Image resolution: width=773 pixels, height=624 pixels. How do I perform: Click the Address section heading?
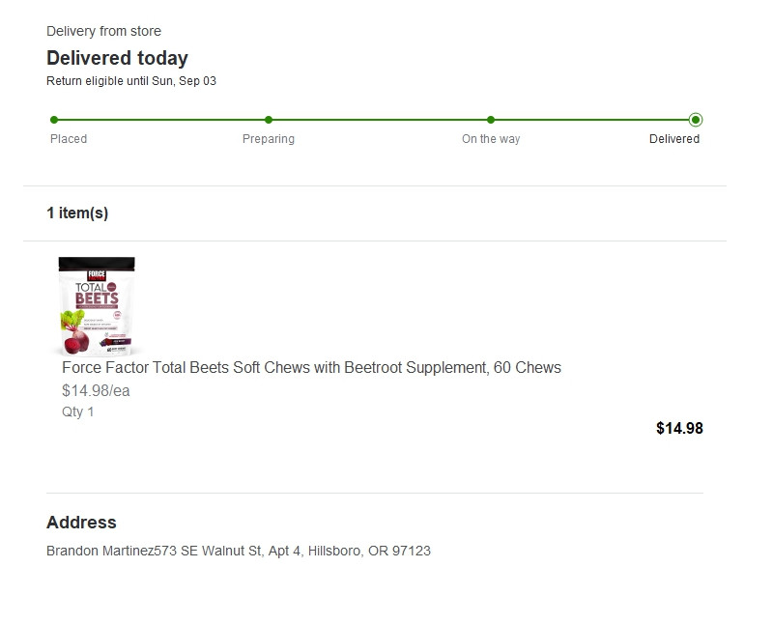click(81, 523)
